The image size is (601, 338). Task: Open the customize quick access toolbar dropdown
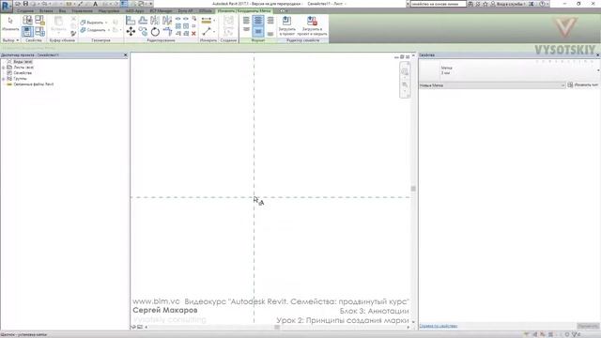pos(150,4)
